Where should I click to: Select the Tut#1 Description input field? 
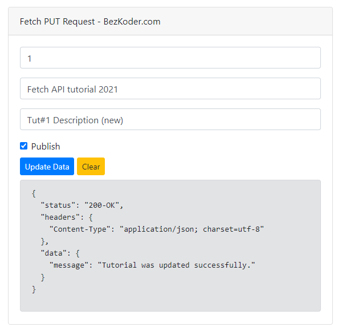click(x=170, y=119)
